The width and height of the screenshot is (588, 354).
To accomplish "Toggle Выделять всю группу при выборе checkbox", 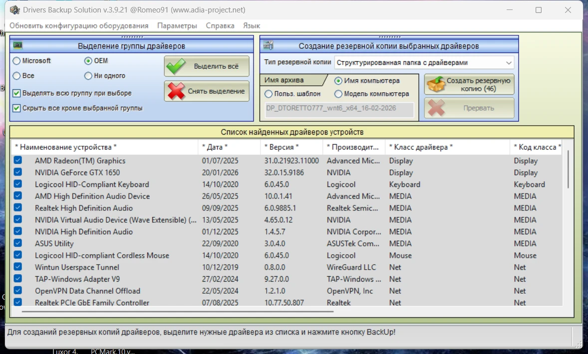I will 17,93.
